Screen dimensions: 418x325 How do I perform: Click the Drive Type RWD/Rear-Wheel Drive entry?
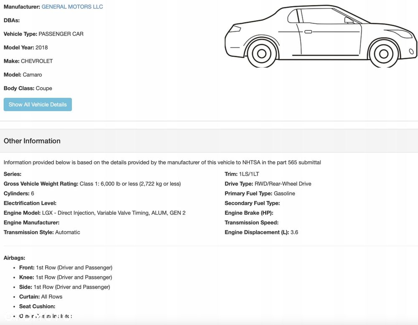tap(268, 183)
